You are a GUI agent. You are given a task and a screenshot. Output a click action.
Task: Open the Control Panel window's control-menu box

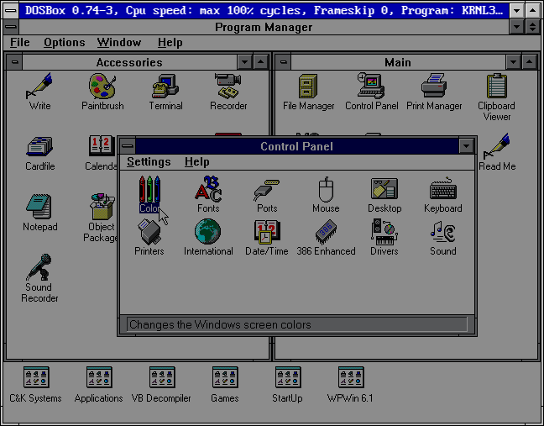pos(128,146)
